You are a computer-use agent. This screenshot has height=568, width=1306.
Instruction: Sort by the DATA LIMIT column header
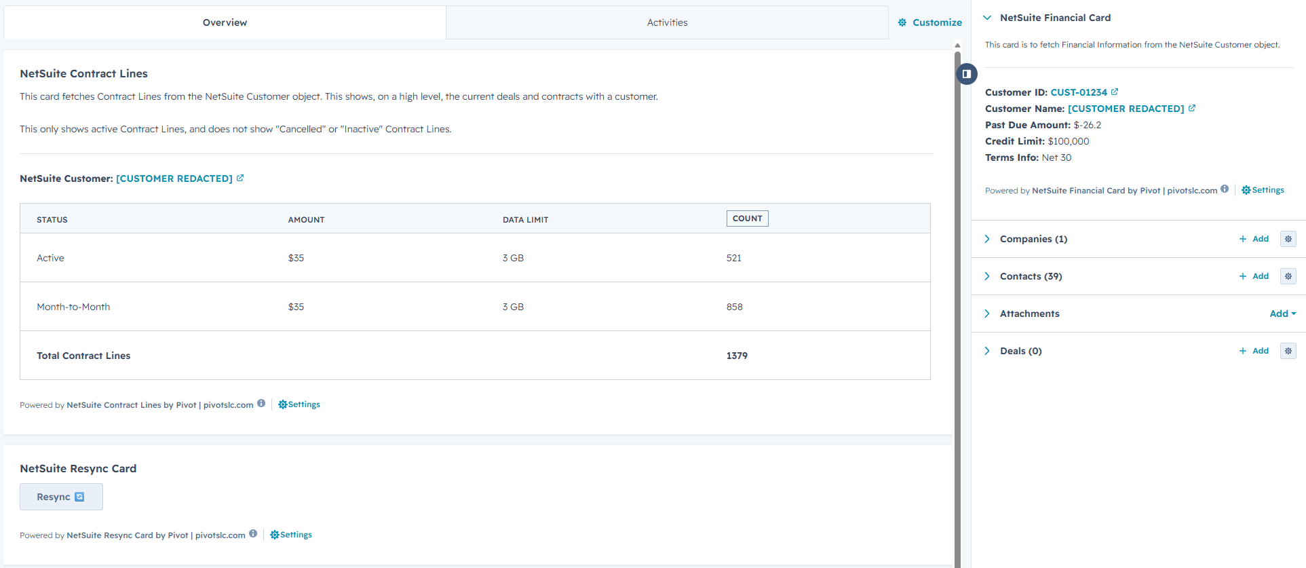pyautogui.click(x=525, y=220)
